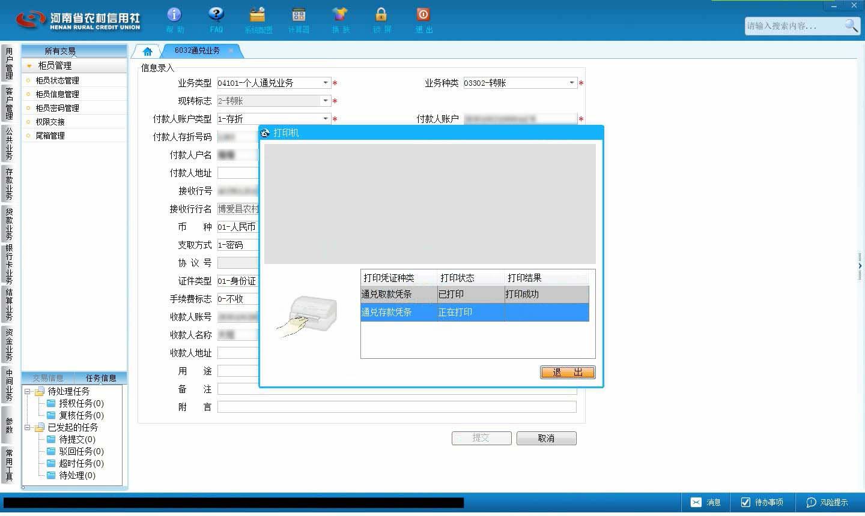Click the search magnifier icon
865x516 pixels.
pos(851,26)
